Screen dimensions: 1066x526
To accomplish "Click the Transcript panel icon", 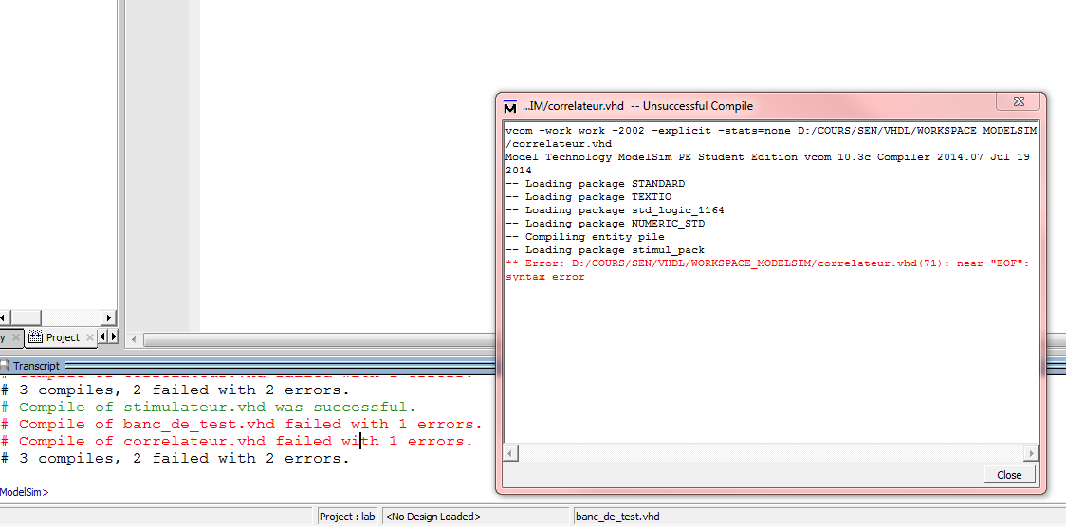I will pyautogui.click(x=5, y=366).
